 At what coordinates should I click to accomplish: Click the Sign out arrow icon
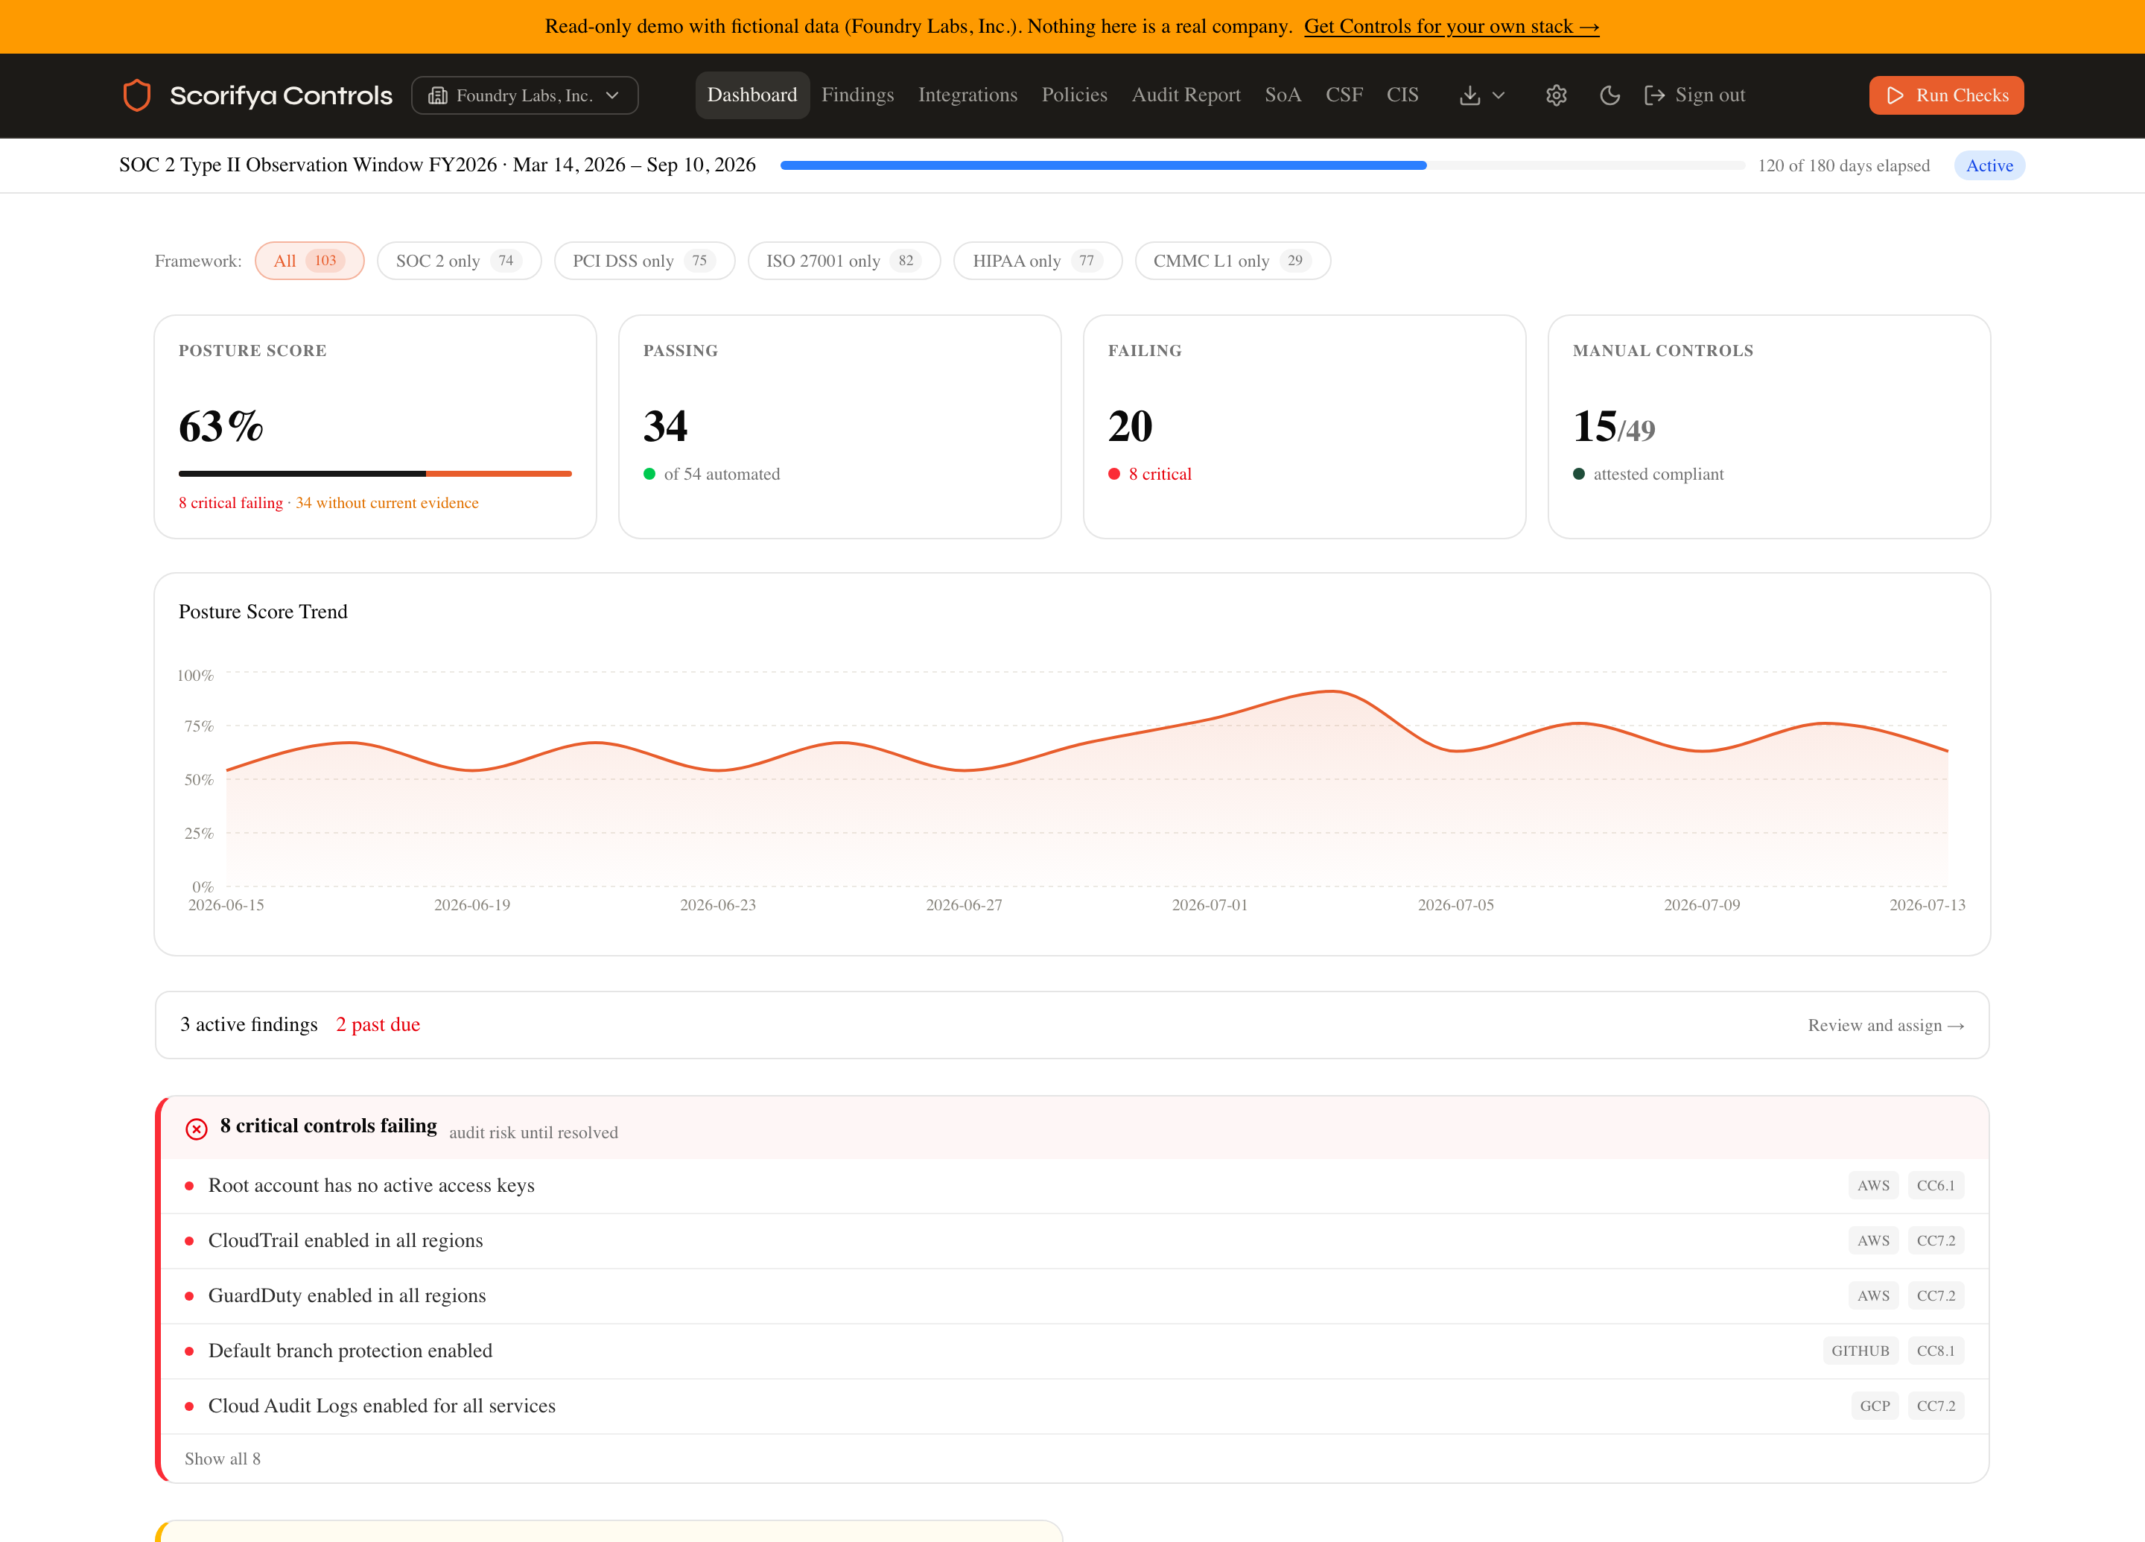1654,95
